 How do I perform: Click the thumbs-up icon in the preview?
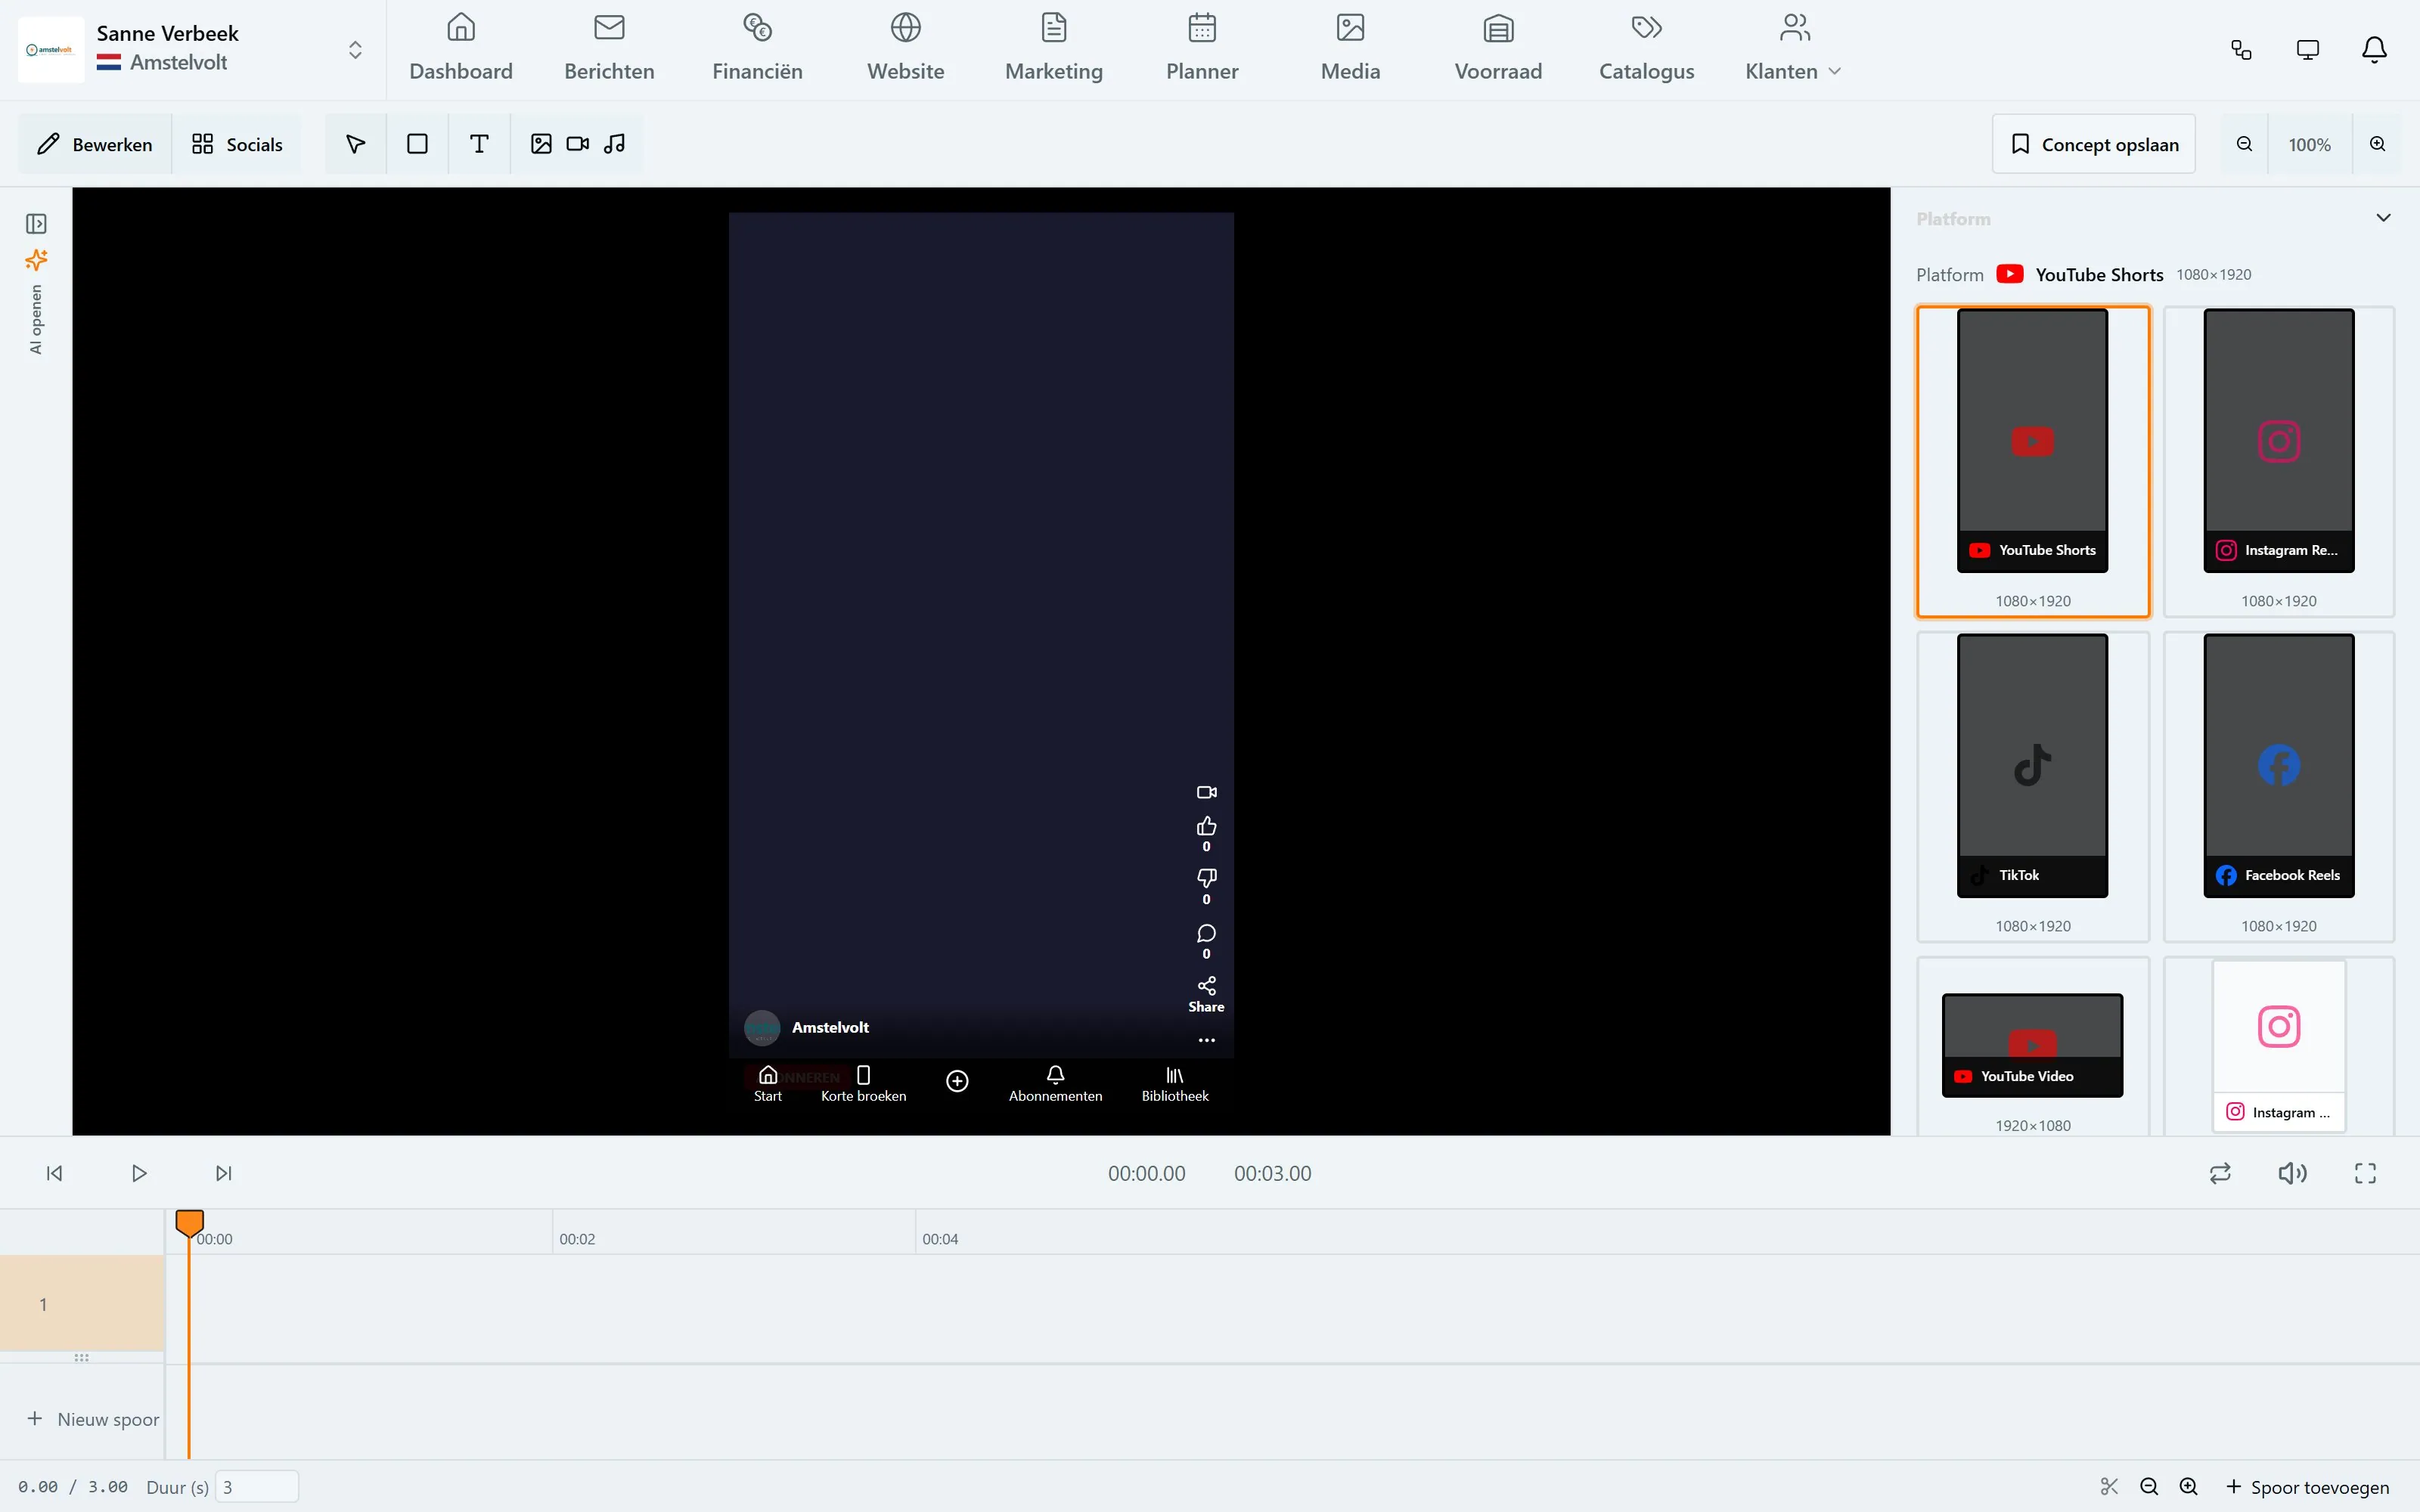click(x=1207, y=827)
